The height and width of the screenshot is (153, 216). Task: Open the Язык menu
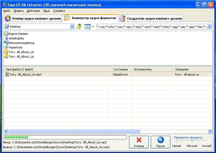coord(47,11)
